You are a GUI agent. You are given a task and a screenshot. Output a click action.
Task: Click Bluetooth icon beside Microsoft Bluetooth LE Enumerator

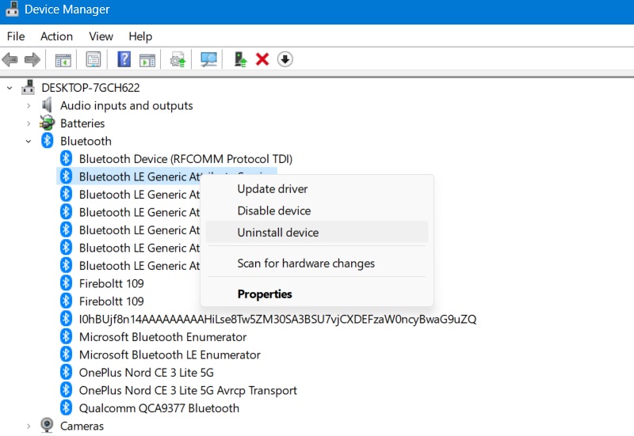click(x=66, y=354)
